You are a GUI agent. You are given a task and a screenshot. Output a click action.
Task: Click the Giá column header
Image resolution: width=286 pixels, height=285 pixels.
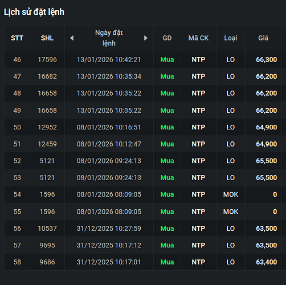click(x=263, y=38)
